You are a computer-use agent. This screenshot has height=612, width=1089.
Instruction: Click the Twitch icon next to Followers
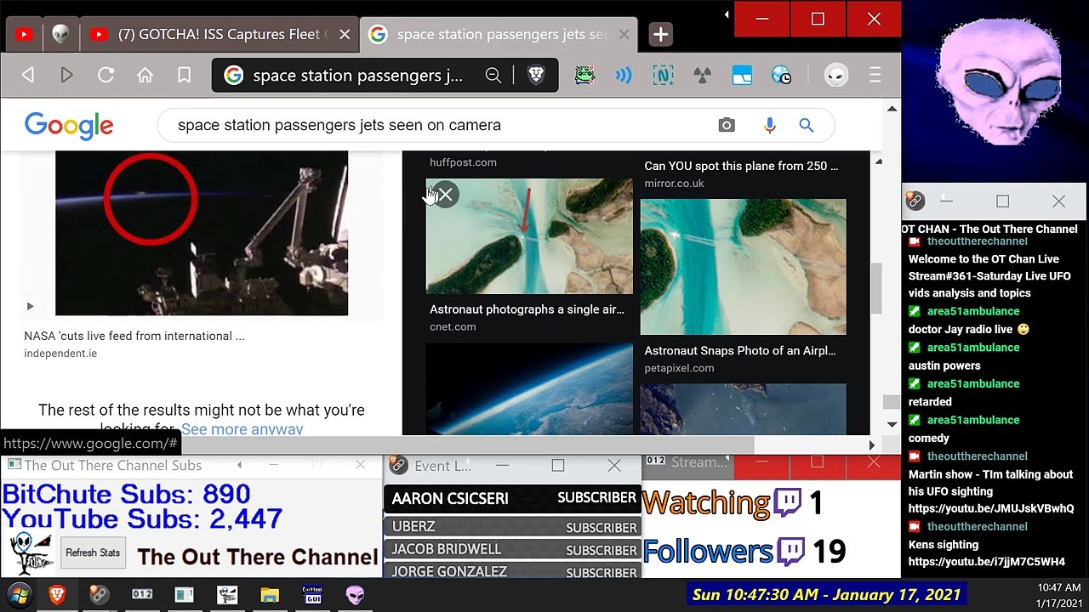(791, 552)
